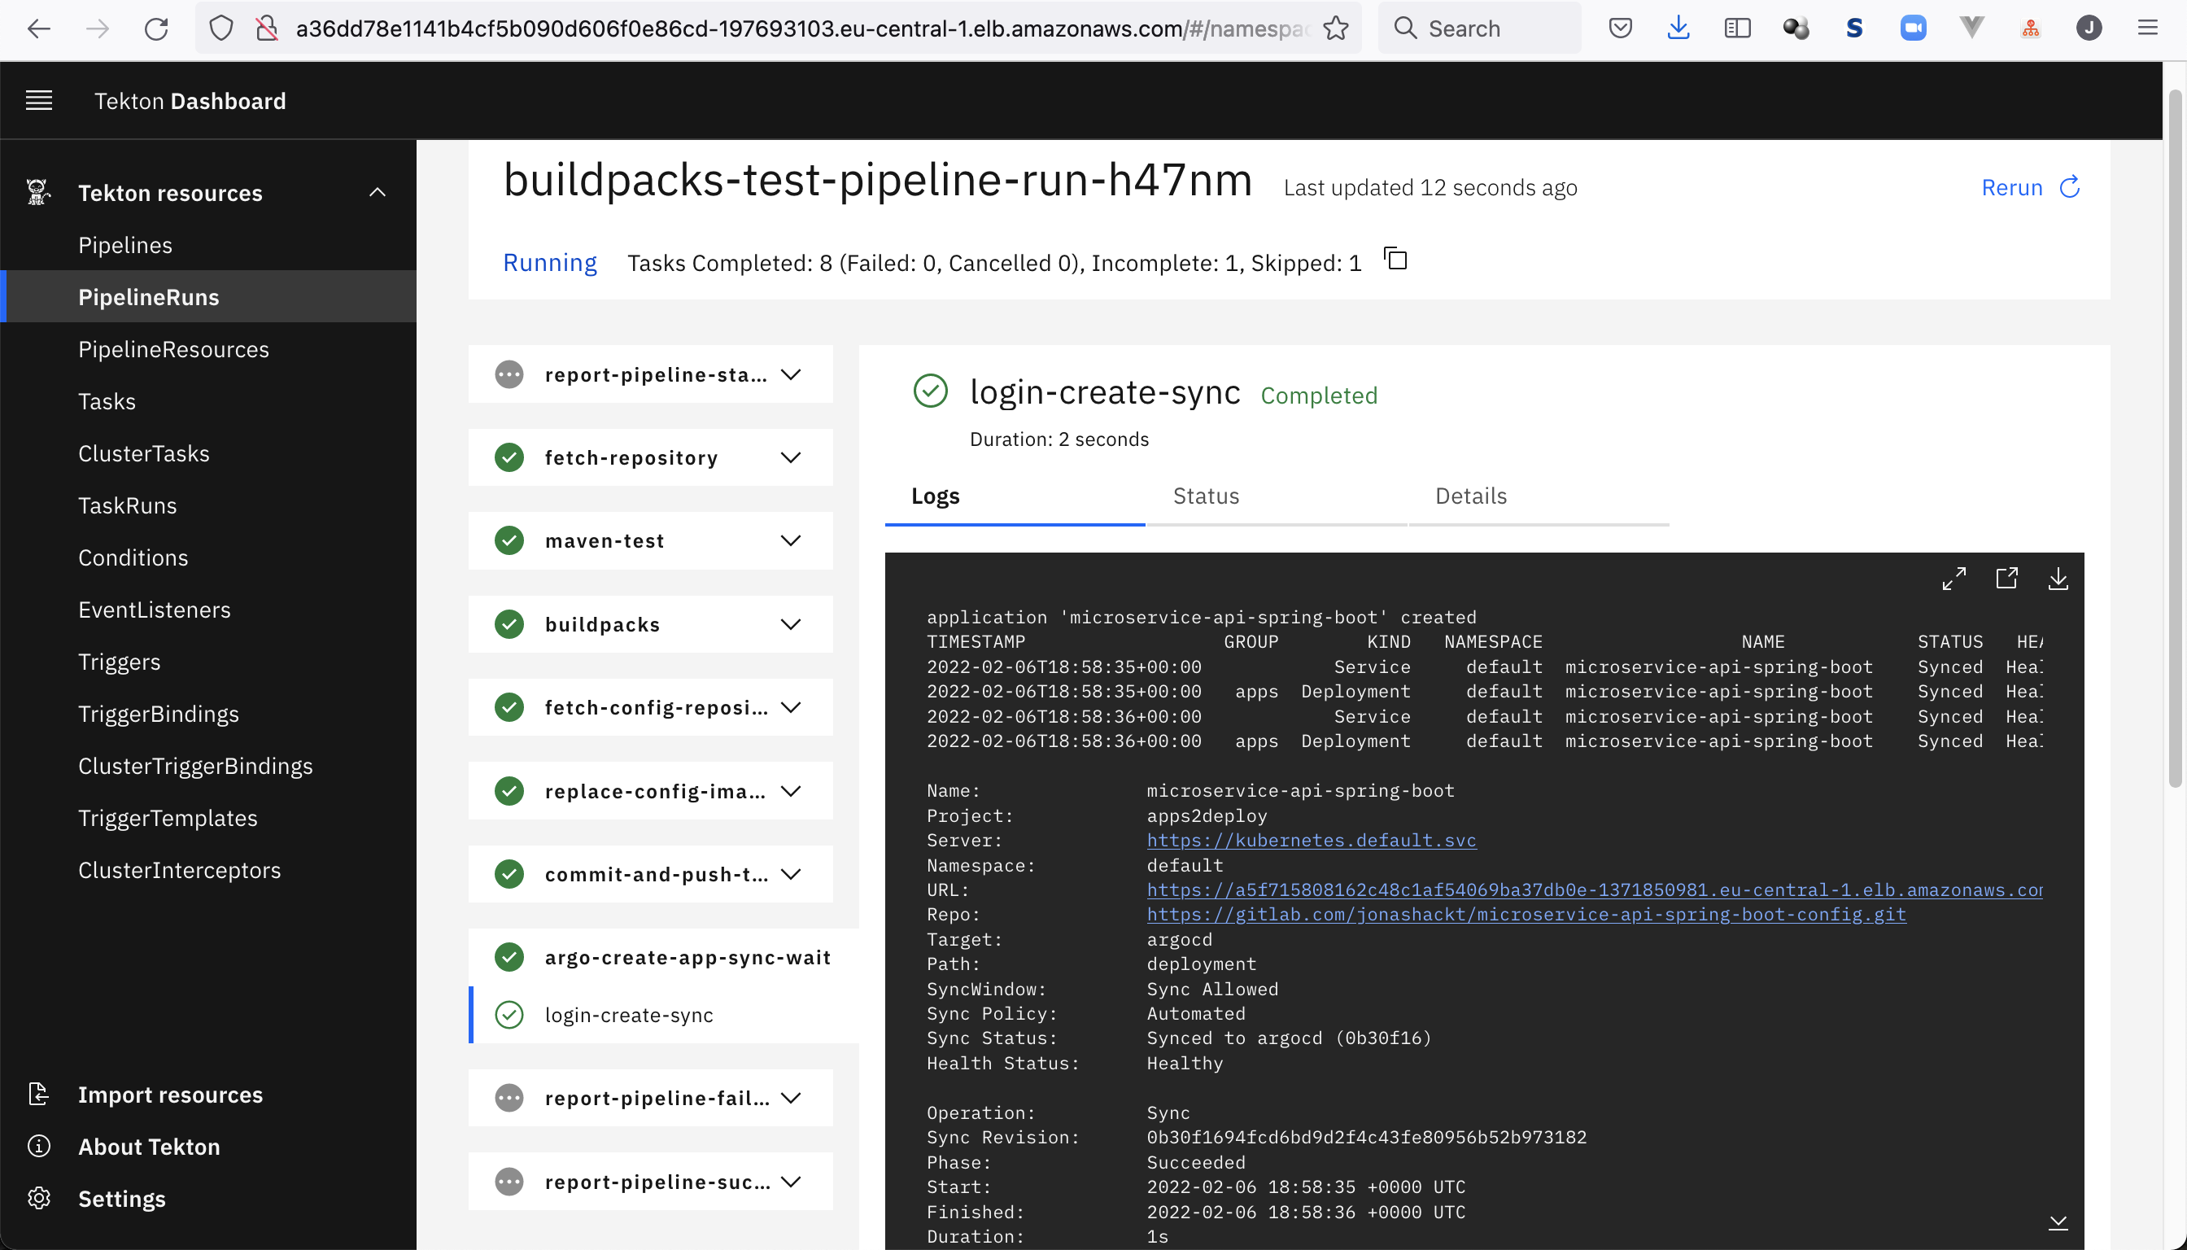Viewport: 2187px width, 1250px height.
Task: Click the open external log icon
Action: 2006,579
